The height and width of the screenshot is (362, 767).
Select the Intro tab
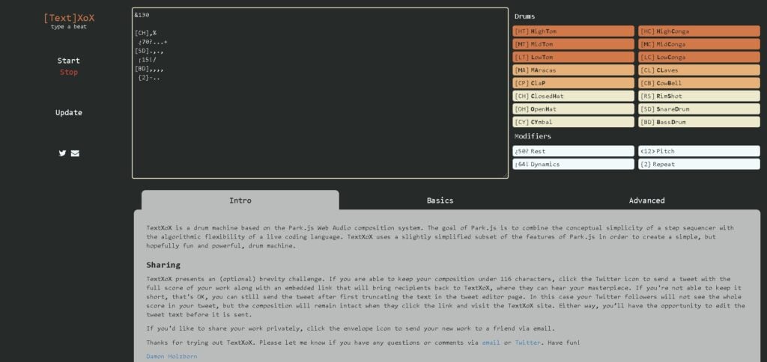point(240,200)
